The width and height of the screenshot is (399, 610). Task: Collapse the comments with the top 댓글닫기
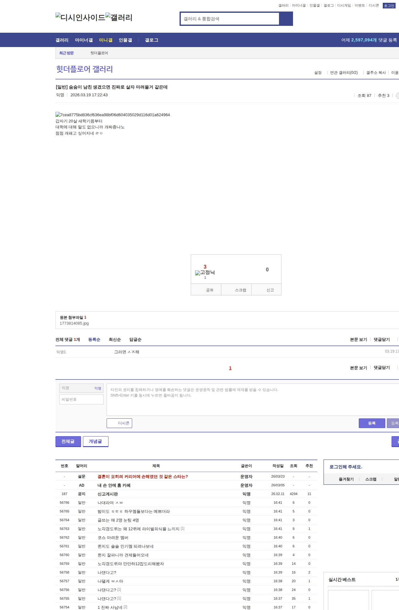(x=382, y=340)
